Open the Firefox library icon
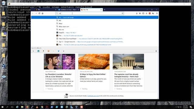The height and width of the screenshot is (109, 194). [x=140, y=13]
